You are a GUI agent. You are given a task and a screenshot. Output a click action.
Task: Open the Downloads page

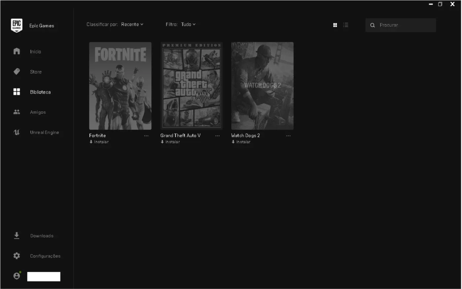point(42,236)
